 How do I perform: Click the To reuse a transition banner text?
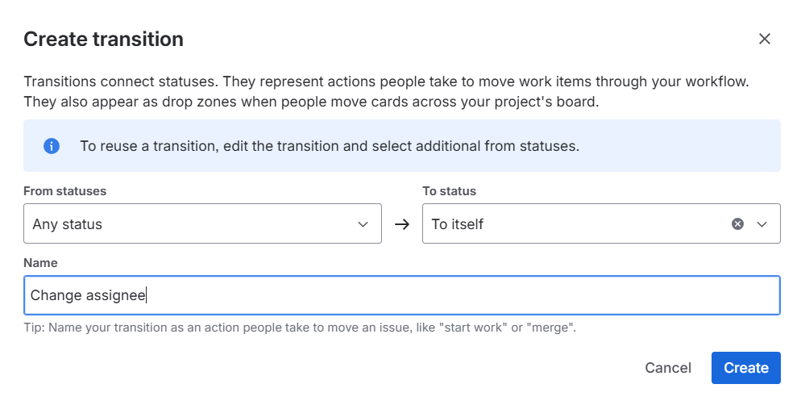[330, 146]
